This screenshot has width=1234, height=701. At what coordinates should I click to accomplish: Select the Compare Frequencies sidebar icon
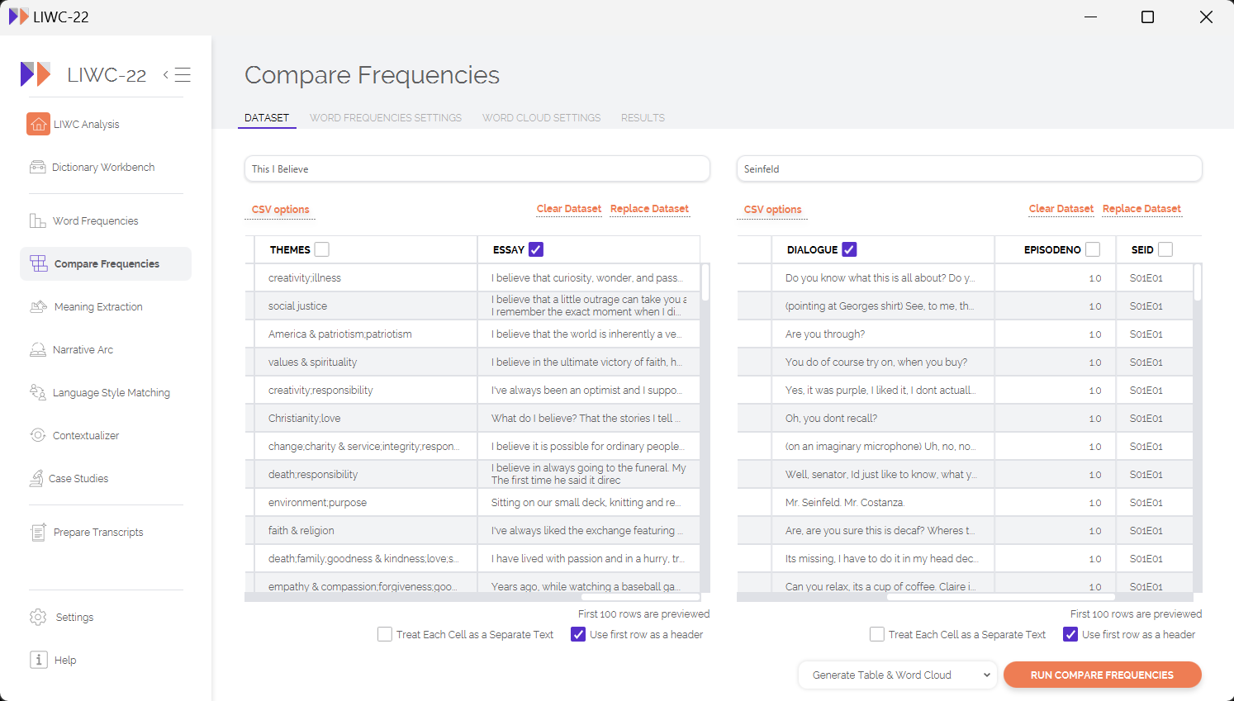coord(39,263)
